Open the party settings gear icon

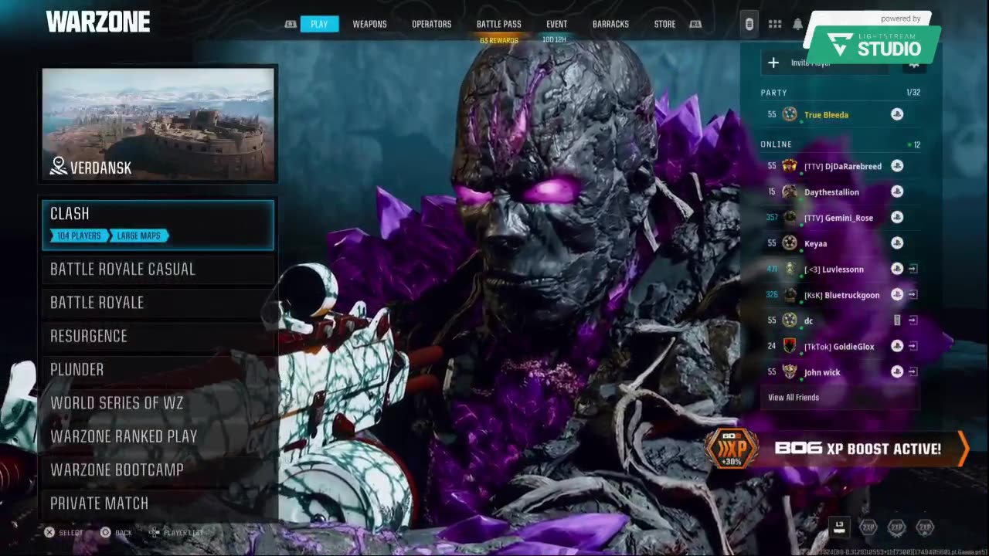tap(914, 63)
